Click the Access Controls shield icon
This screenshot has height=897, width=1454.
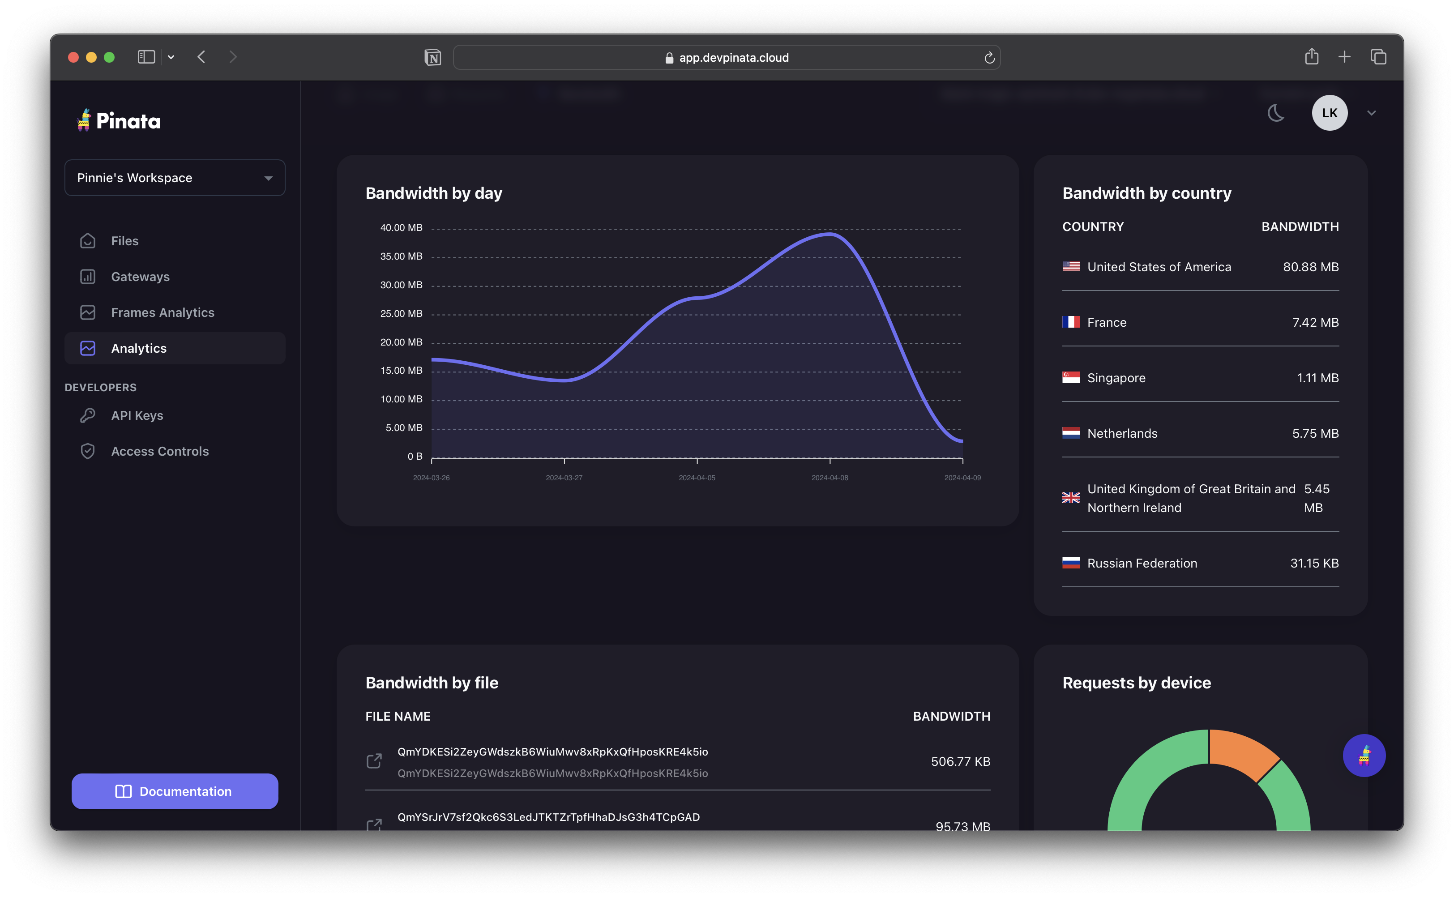pos(88,451)
